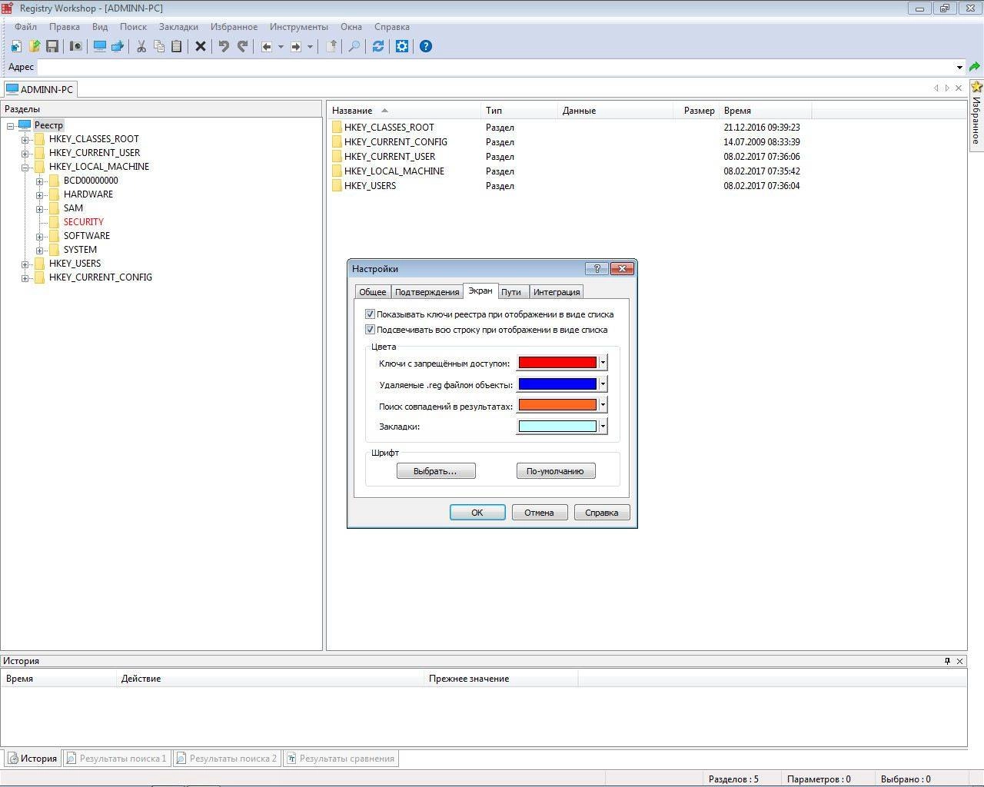Click the go up level icon
This screenshot has width=984, height=787.
[x=331, y=46]
